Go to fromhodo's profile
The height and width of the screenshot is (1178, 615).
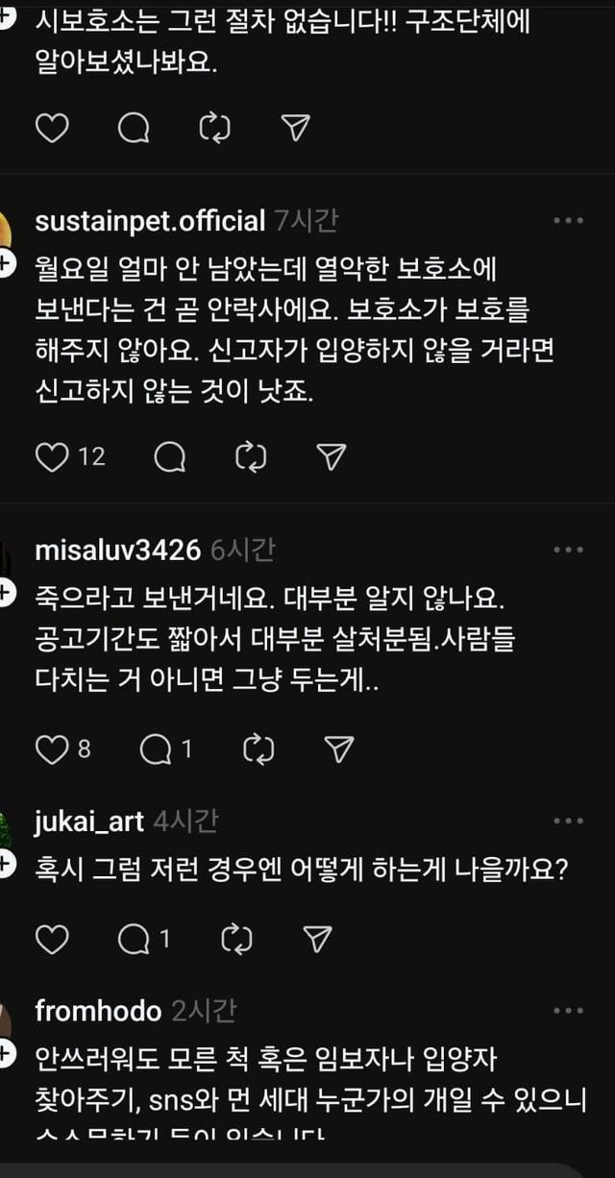pos(97,1011)
